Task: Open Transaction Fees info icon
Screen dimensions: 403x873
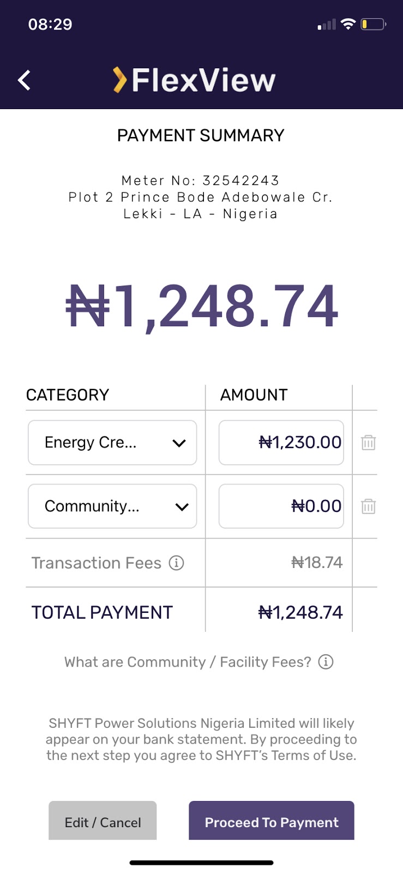Action: click(x=176, y=563)
